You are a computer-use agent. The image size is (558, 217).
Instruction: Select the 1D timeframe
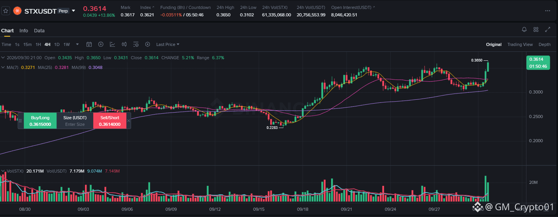tap(57, 44)
